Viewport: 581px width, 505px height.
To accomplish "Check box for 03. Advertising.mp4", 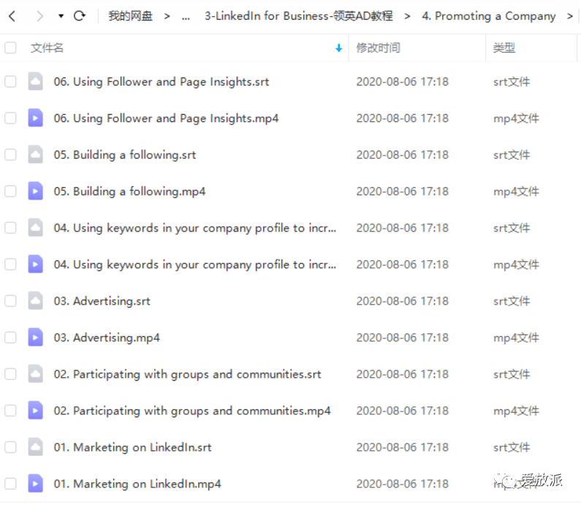I will (x=10, y=338).
